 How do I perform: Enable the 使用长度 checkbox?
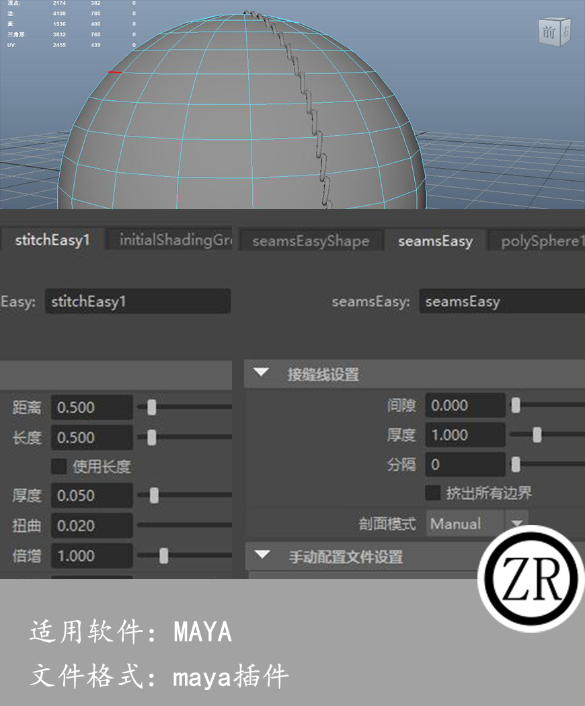59,466
